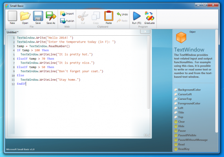Click the Microsoft Small Basic v1.0 label
Viewport: 224px width, 157px height.
(x=20, y=149)
